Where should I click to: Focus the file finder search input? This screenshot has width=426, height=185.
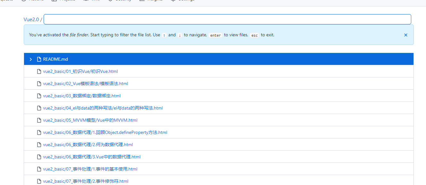coord(227,19)
